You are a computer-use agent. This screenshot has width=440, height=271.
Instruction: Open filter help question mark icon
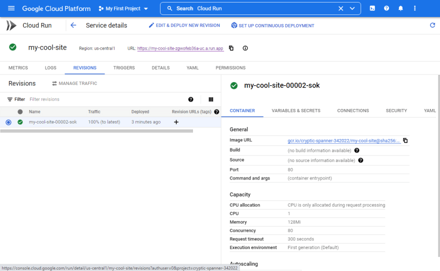pos(191,99)
